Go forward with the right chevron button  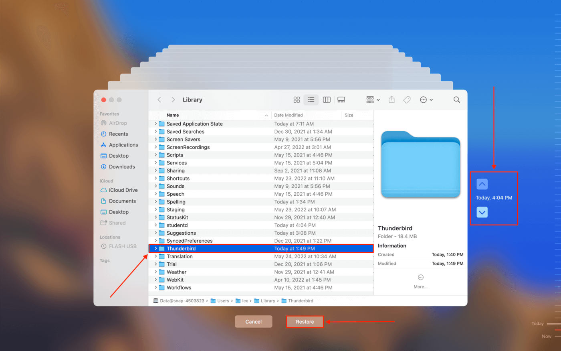coord(173,100)
